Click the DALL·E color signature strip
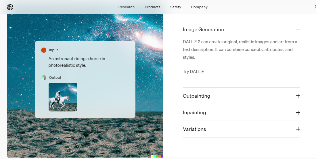This screenshot has width=316, height=159. pos(157,156)
